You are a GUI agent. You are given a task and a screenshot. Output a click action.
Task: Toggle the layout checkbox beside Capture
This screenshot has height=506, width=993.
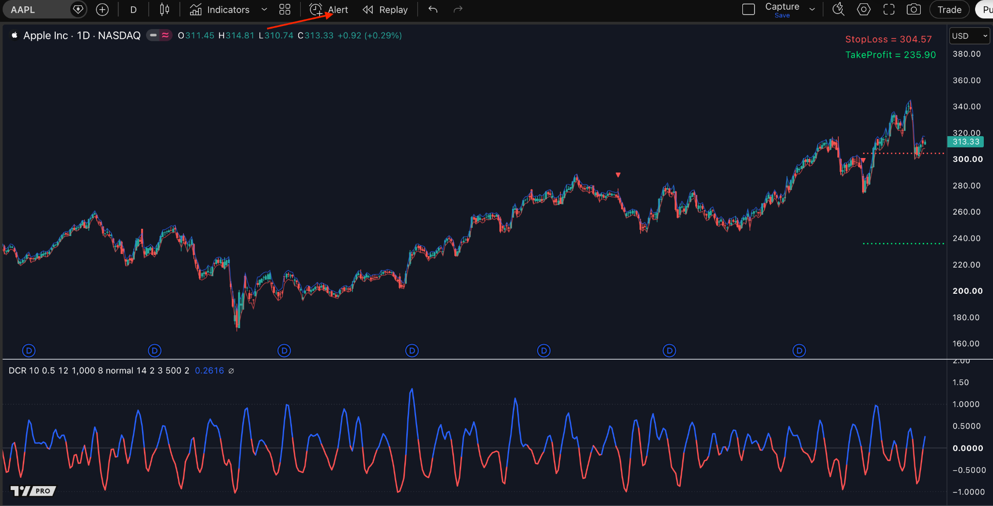pos(749,10)
